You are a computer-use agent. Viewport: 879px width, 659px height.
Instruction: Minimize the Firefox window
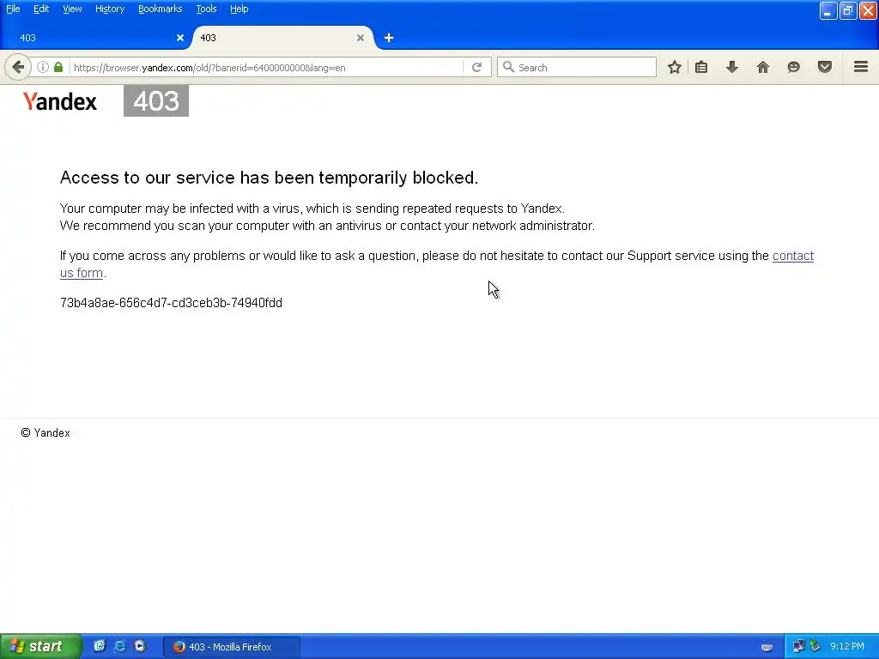tap(828, 10)
